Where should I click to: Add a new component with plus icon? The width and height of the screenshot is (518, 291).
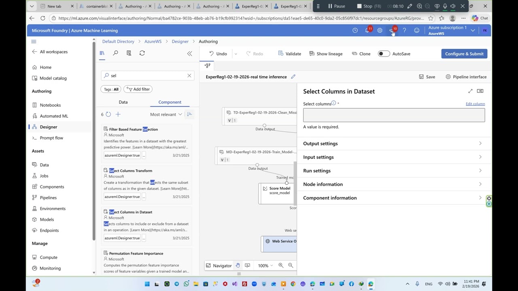[118, 114]
